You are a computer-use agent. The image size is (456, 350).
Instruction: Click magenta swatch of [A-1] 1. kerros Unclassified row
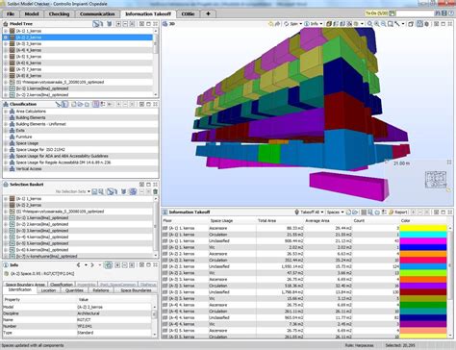click(423, 241)
